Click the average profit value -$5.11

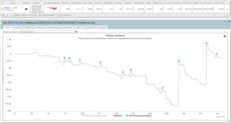pyautogui.click(x=79, y=9)
